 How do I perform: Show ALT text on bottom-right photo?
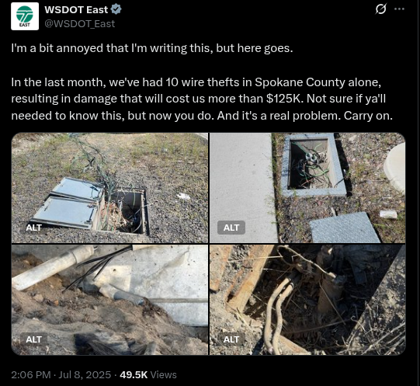[231, 339]
